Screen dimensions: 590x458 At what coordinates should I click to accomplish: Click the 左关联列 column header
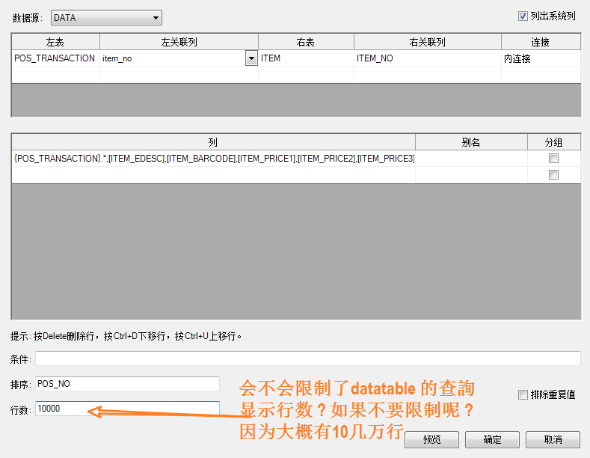179,42
